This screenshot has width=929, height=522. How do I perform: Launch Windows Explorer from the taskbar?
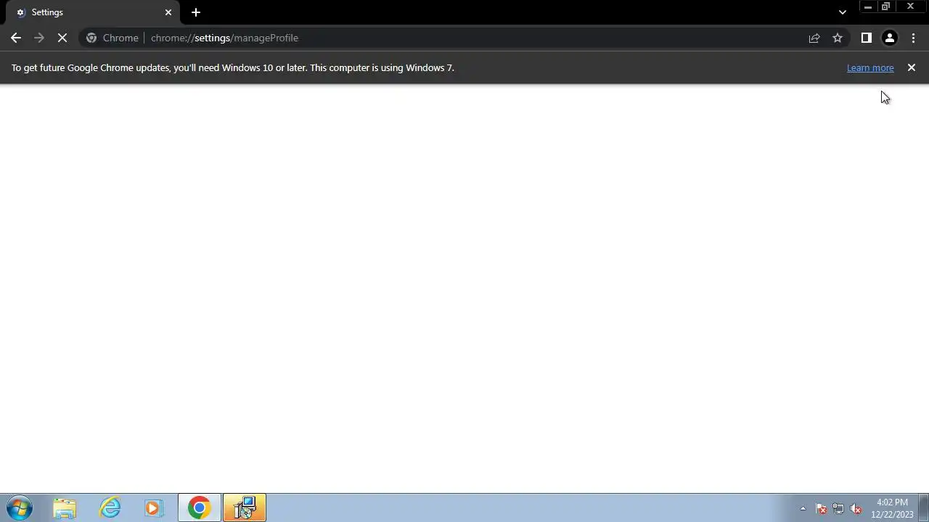tap(65, 507)
